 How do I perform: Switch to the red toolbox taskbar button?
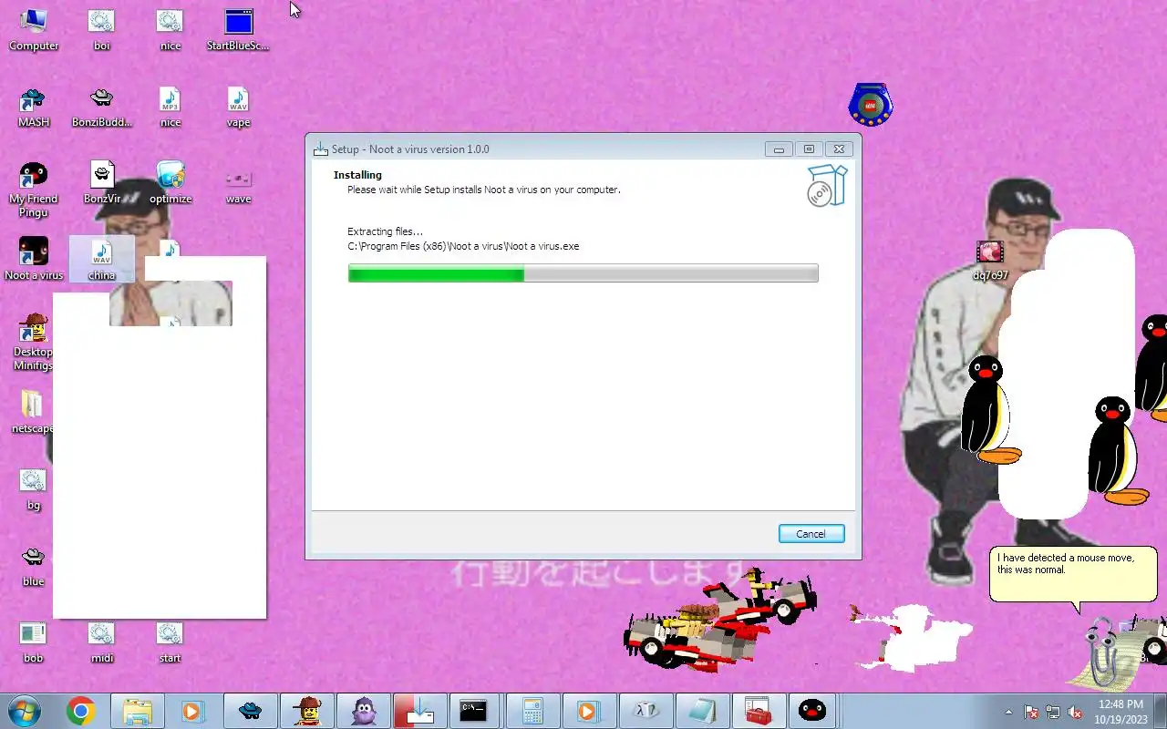pyautogui.click(x=759, y=710)
